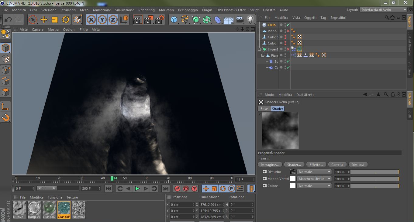This screenshot has height=222, width=414.
Task: Click the Disturbo opacity slider
Action: 374,172
